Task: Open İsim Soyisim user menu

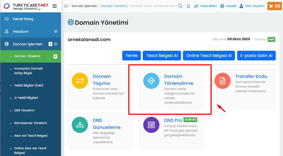Action: [252, 6]
